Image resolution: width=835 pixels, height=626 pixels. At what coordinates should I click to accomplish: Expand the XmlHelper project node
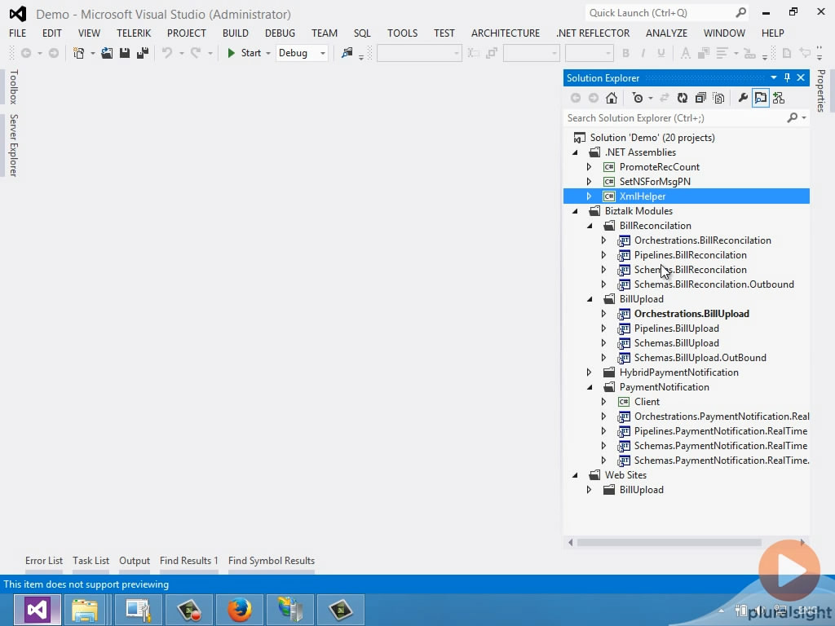(x=589, y=196)
